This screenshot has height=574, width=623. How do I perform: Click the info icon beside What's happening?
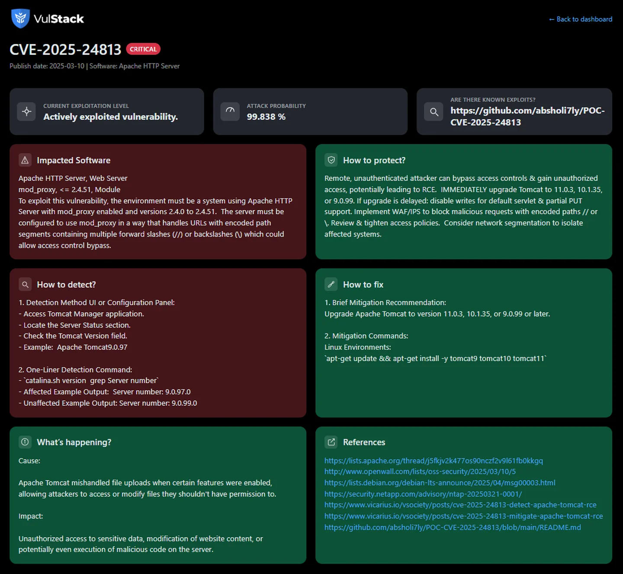tap(25, 442)
